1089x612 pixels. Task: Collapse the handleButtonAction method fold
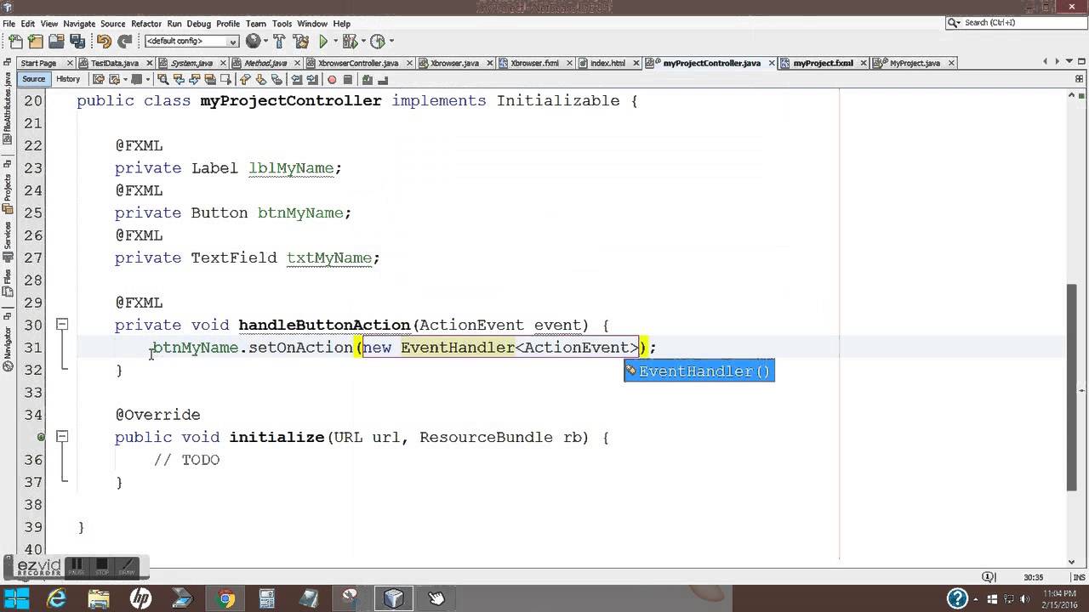(x=62, y=324)
